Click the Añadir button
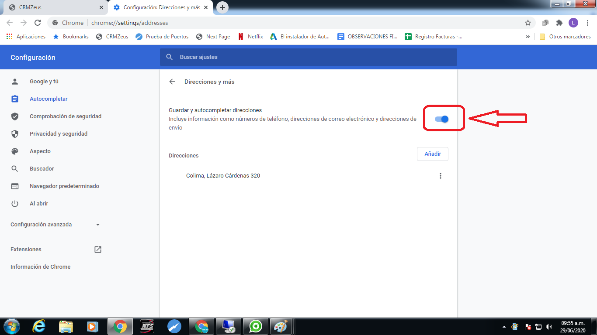Screen dimensions: 597x335 click(x=432, y=154)
